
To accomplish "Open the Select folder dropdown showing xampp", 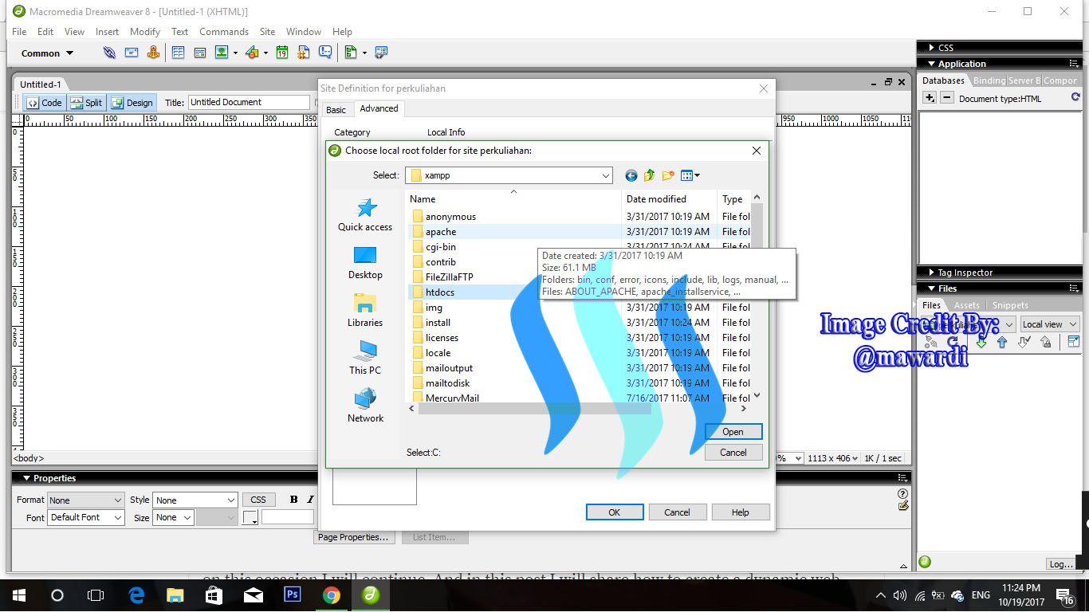I will (509, 175).
